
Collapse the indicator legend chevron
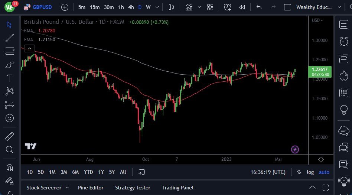29,48
